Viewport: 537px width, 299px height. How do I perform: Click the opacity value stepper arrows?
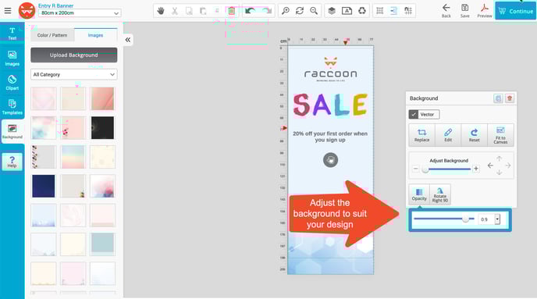(498, 219)
